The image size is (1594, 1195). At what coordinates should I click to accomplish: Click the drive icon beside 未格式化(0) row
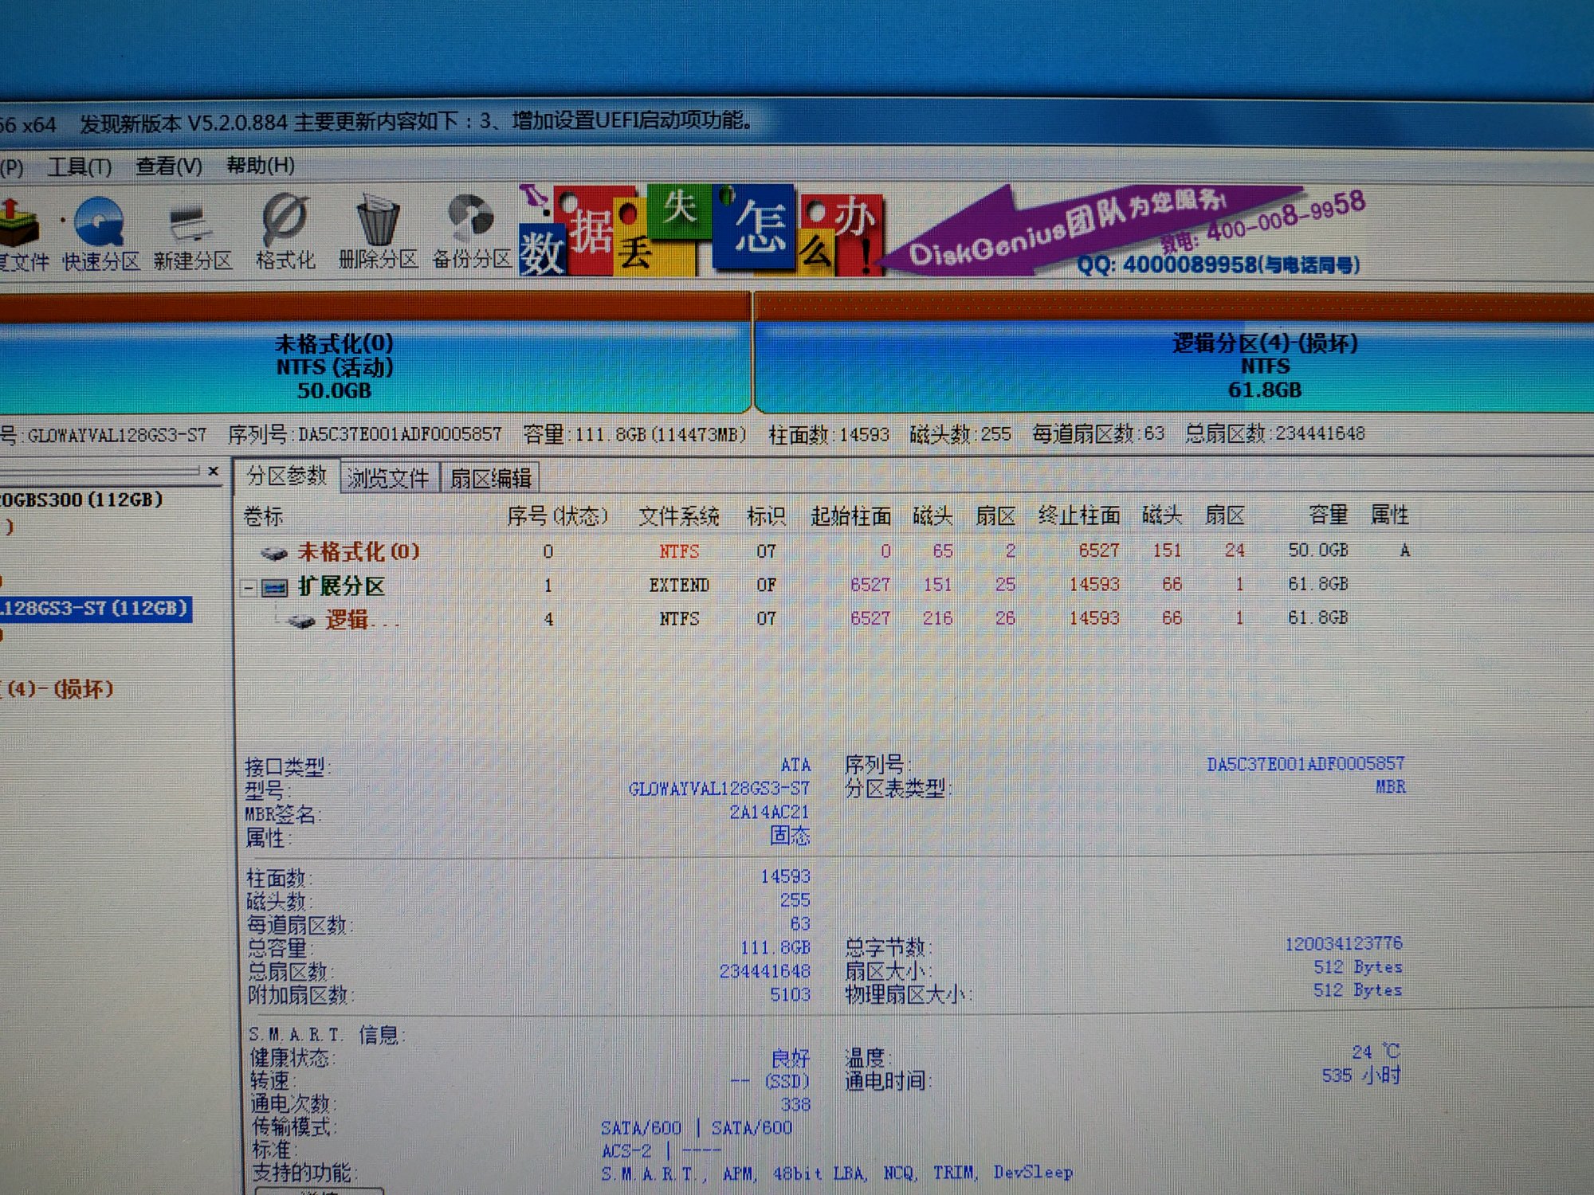click(x=274, y=552)
